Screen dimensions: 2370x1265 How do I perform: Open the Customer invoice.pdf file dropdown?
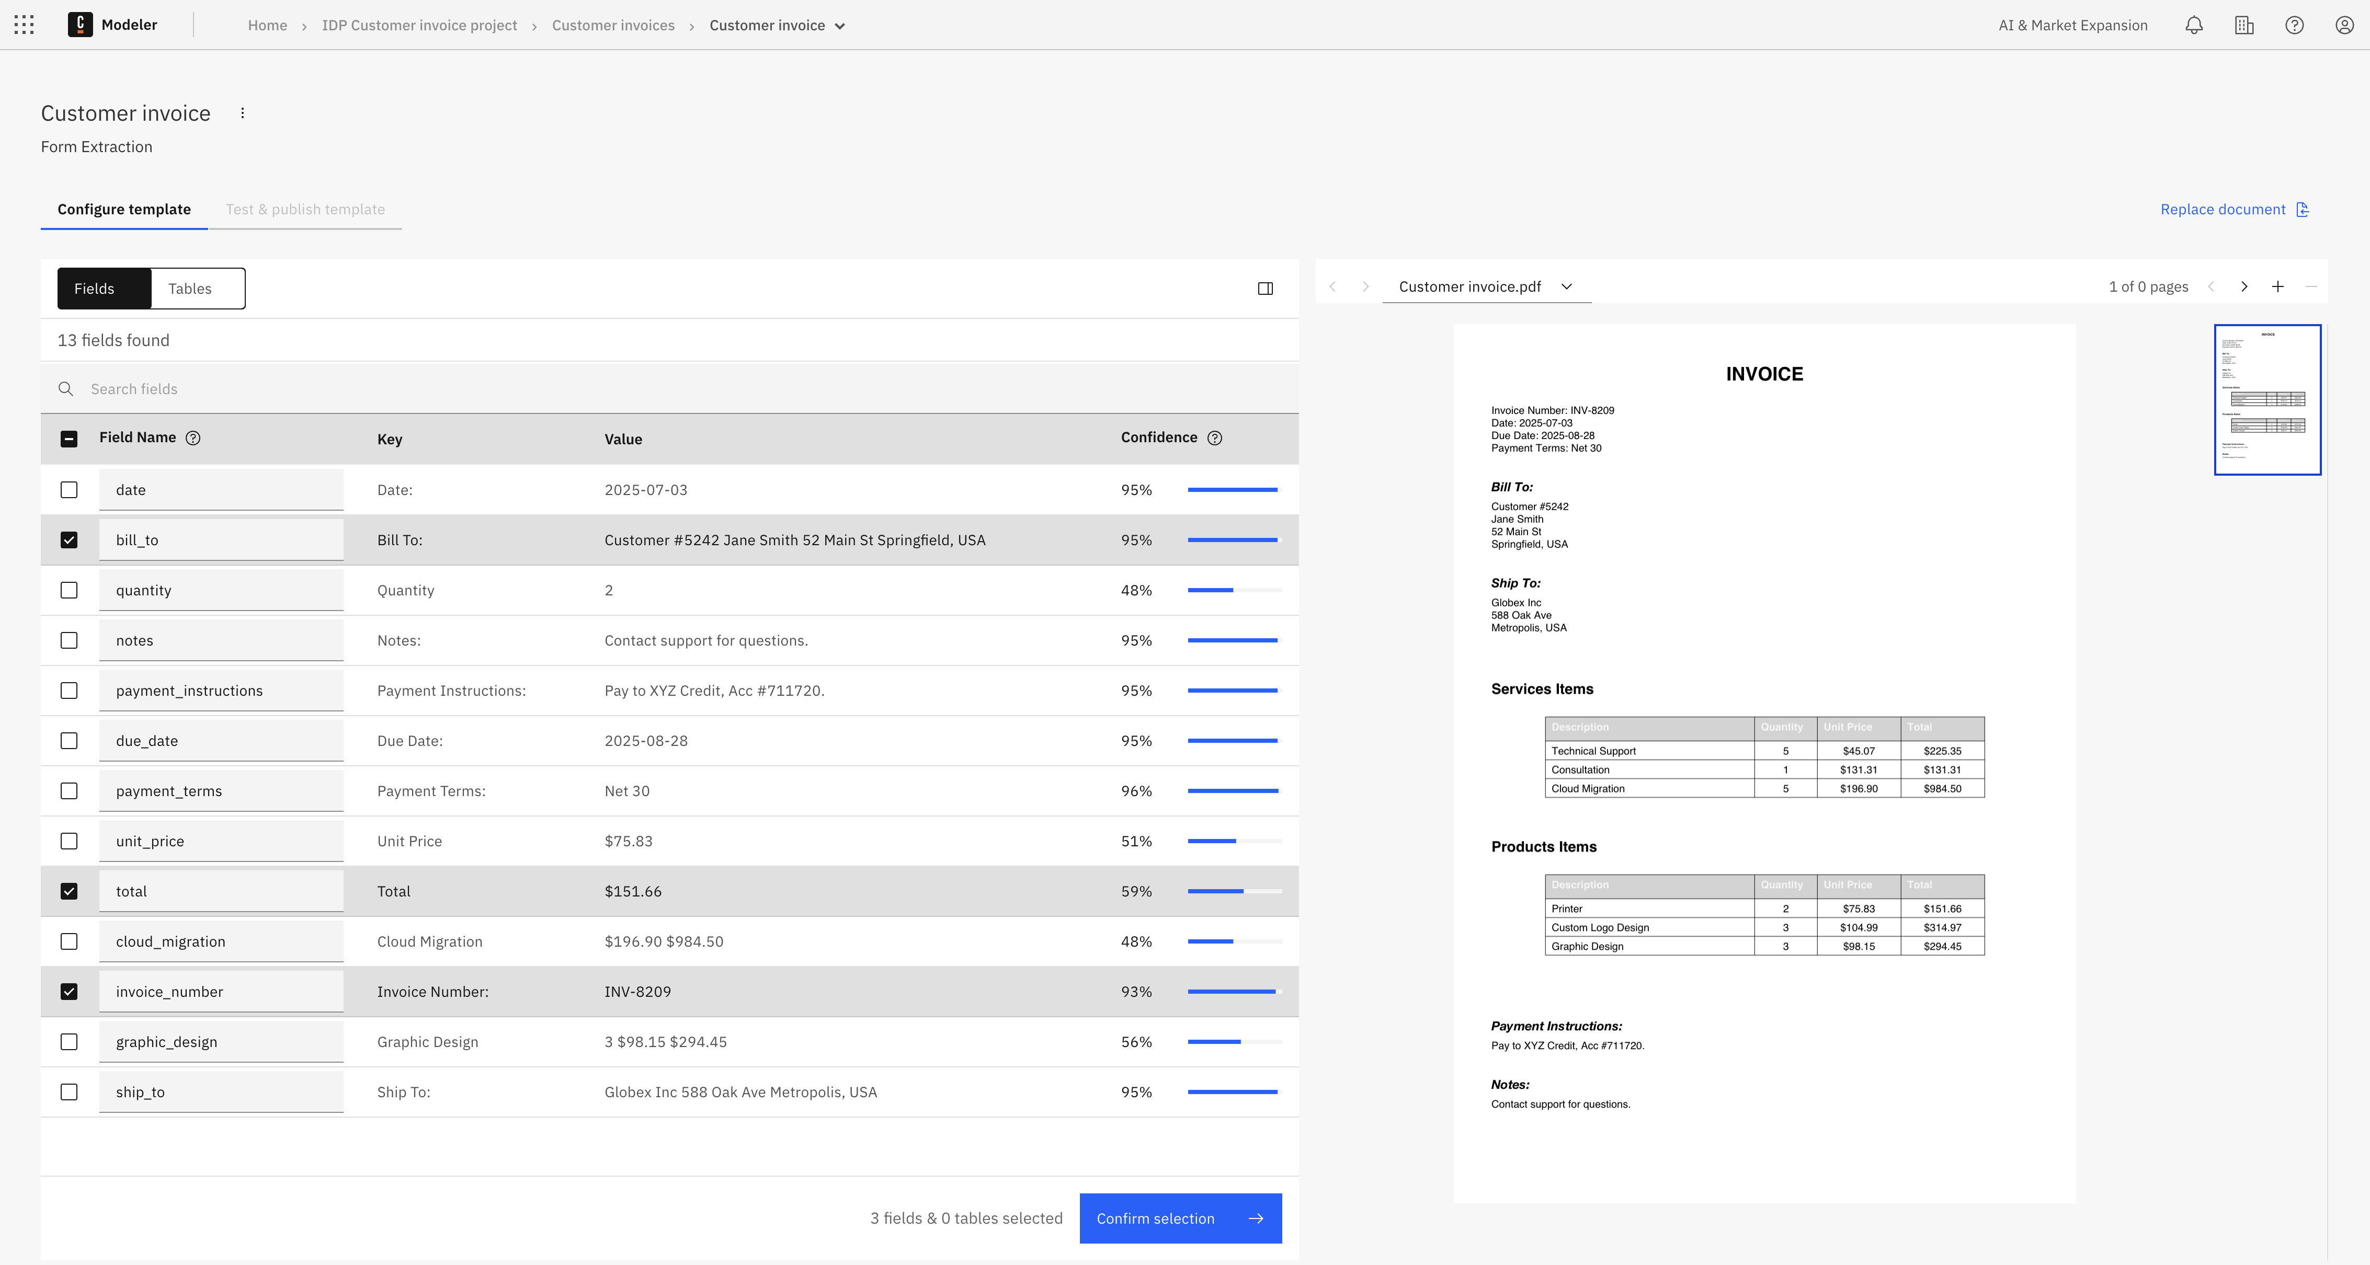click(1487, 287)
